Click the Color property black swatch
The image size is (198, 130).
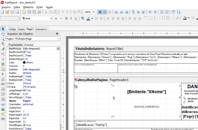click(24, 62)
